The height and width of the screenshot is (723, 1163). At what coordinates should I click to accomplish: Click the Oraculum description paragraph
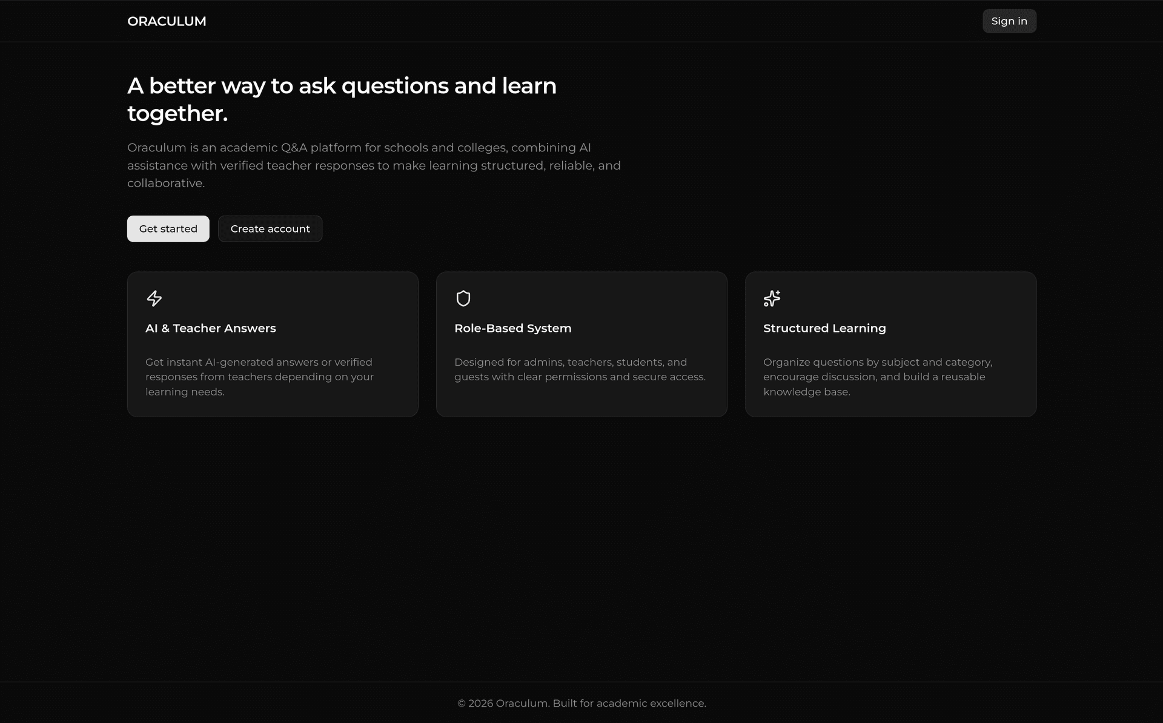point(374,165)
